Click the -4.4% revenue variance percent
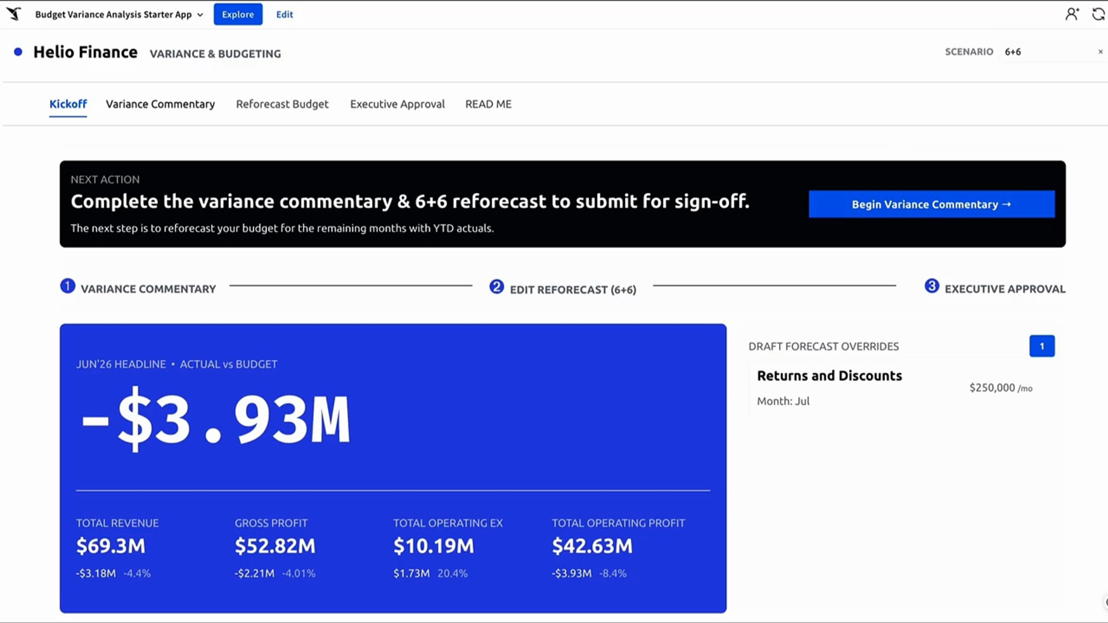 pyautogui.click(x=137, y=574)
